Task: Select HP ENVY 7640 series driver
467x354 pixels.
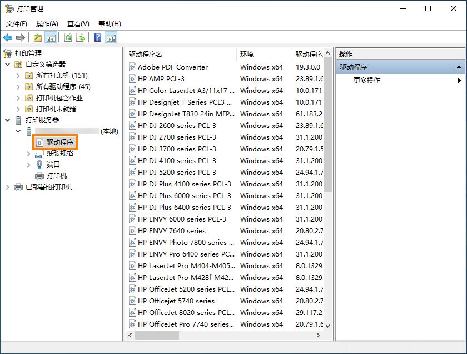Action: click(x=226, y=231)
